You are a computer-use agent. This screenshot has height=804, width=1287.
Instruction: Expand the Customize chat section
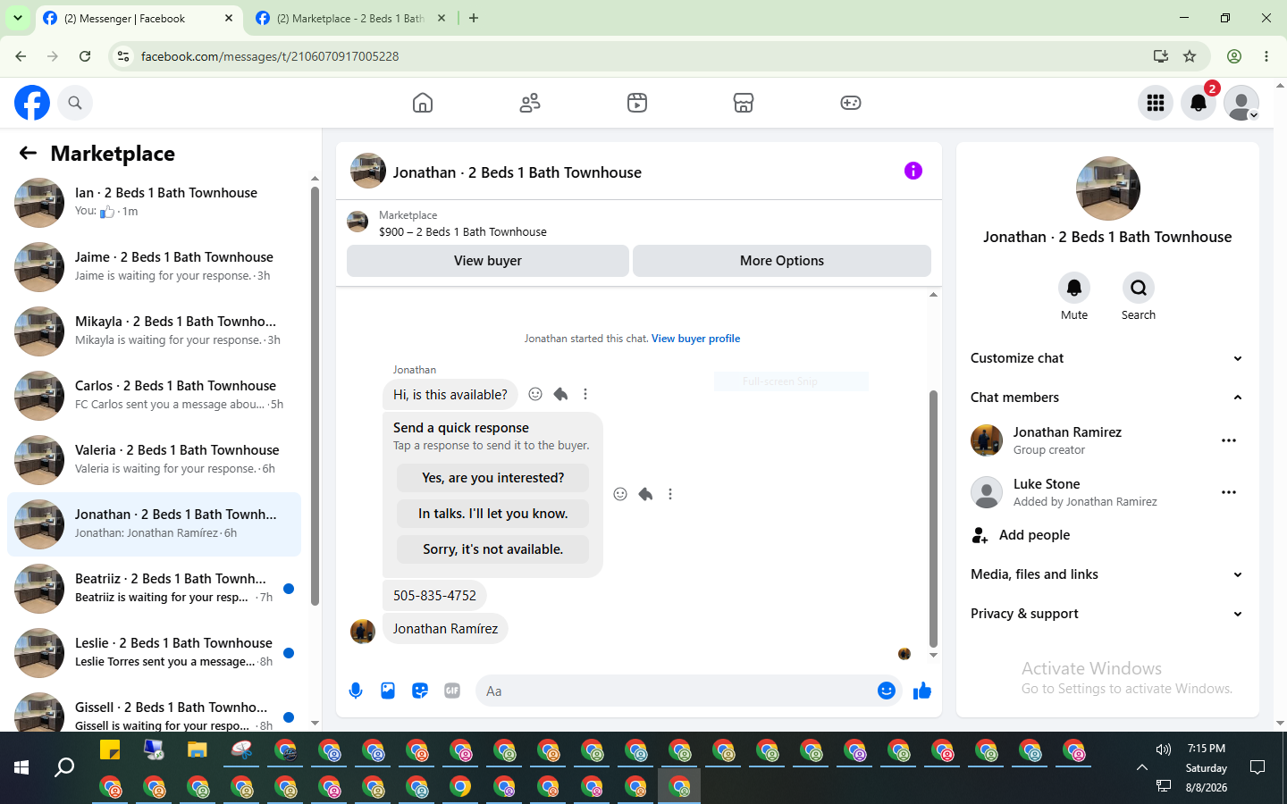coord(1106,358)
